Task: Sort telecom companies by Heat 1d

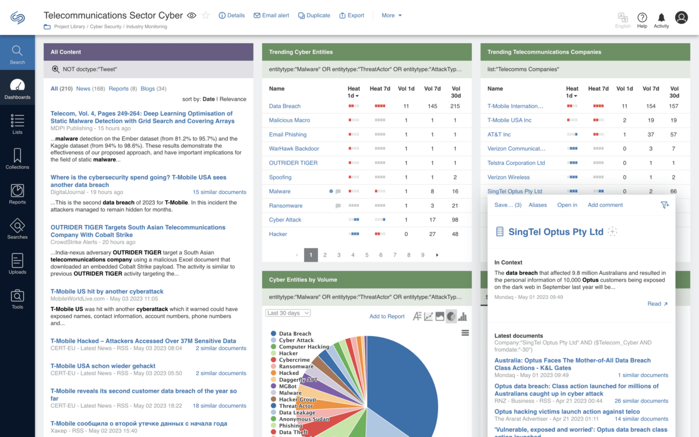Action: (x=572, y=92)
